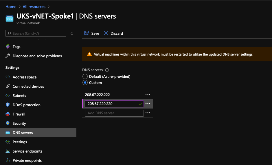
Task: Select DNS servers in sidebar
Action: 38,133
